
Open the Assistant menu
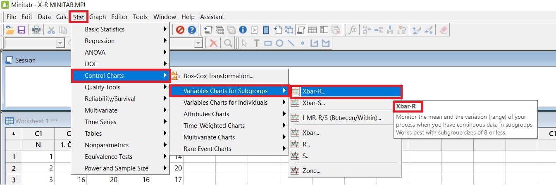[x=212, y=17]
